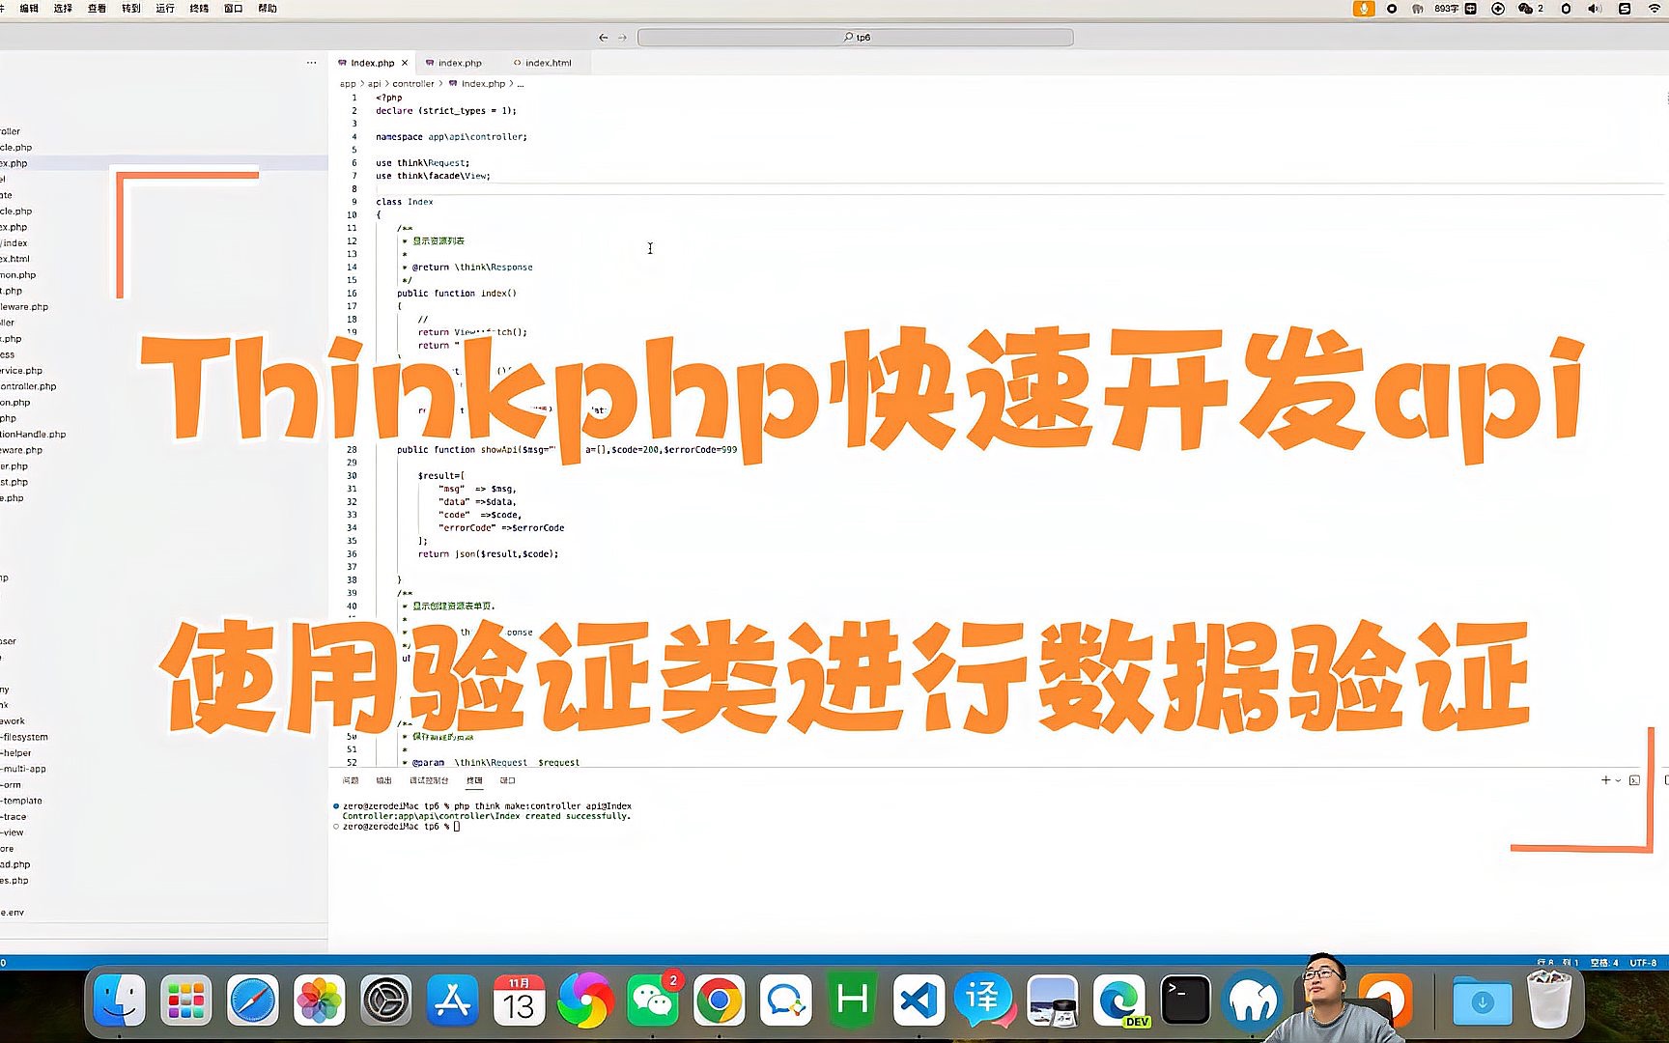Open Photos app from the dock
The height and width of the screenshot is (1043, 1669).
coord(319,1000)
